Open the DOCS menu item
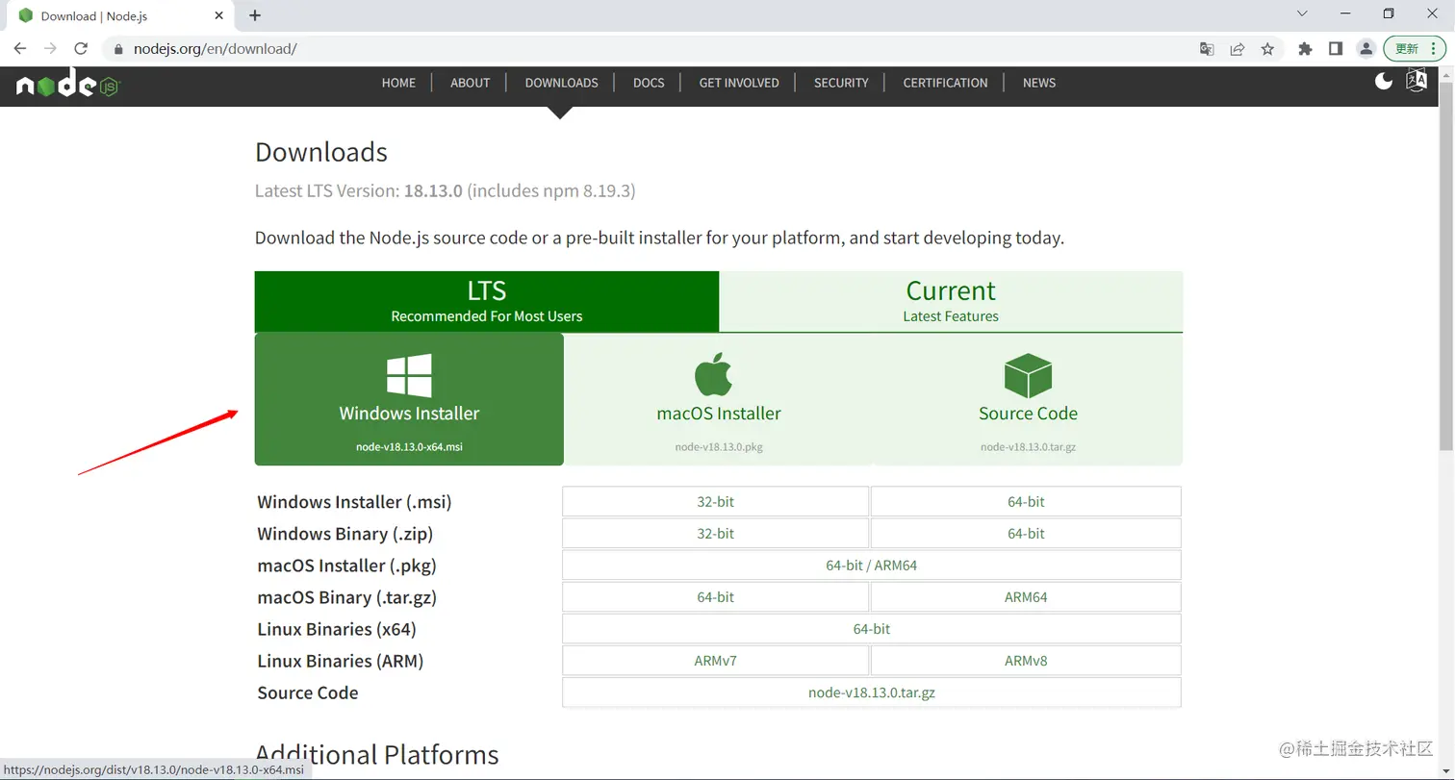Screen dimensions: 1455x780 [x=649, y=83]
